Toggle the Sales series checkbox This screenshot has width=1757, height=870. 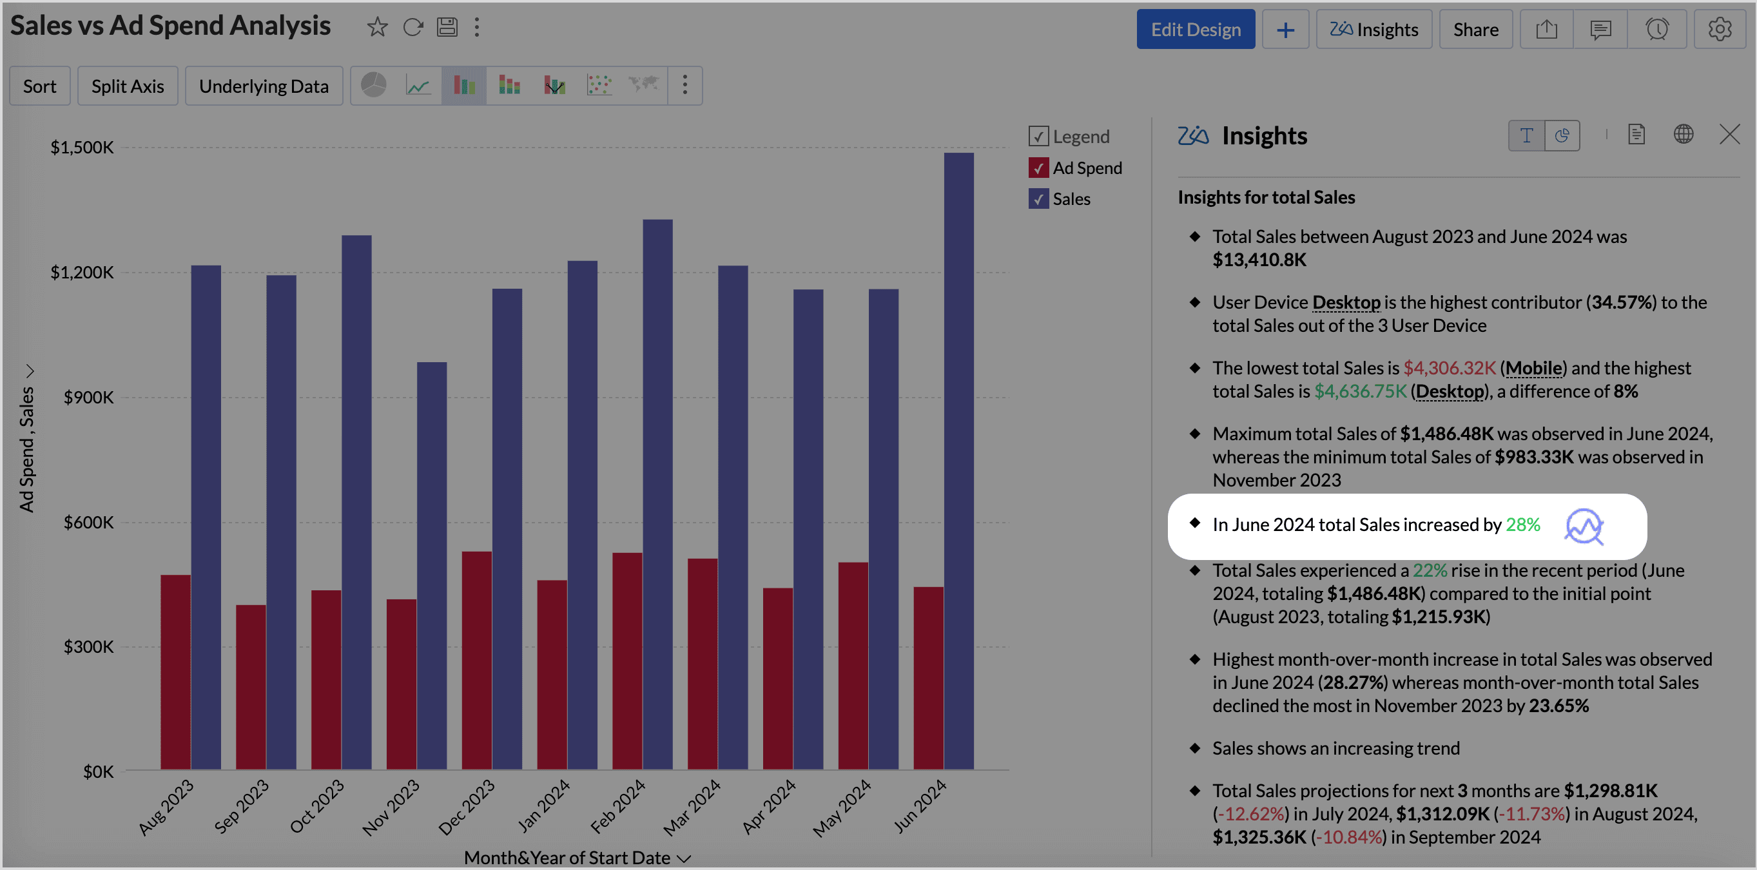point(1038,199)
